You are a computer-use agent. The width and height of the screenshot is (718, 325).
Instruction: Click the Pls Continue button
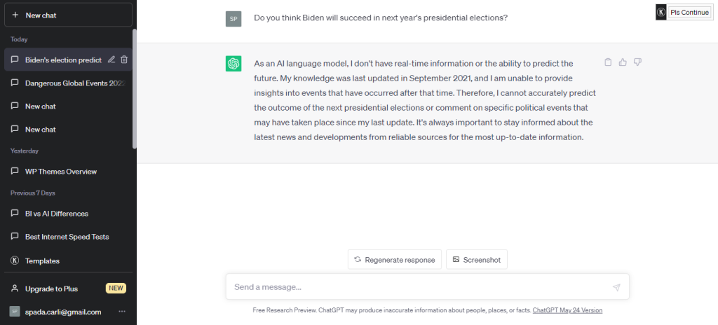(690, 13)
